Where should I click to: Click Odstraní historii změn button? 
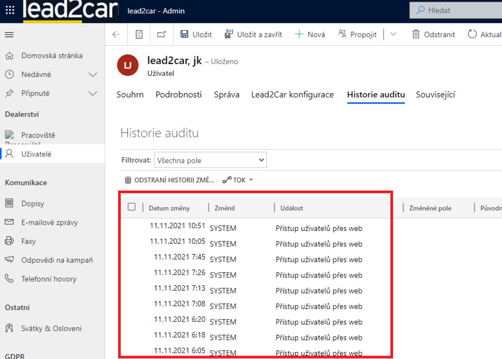pos(169,180)
